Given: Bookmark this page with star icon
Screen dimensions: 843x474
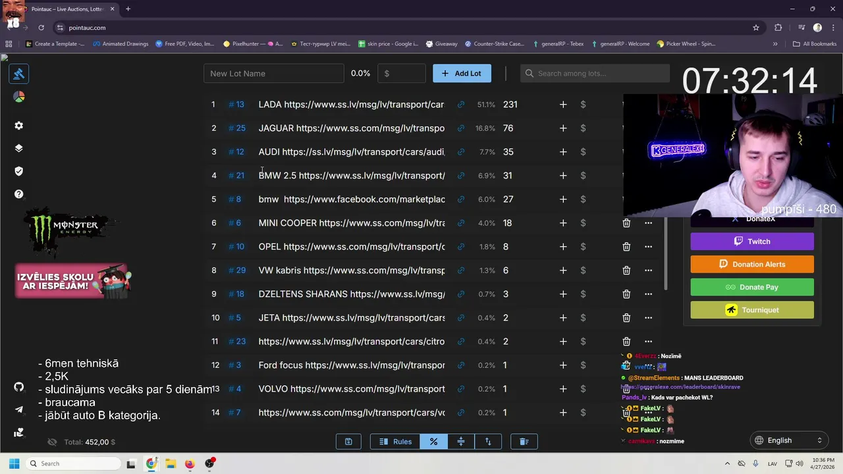Looking at the screenshot, I should (x=756, y=28).
